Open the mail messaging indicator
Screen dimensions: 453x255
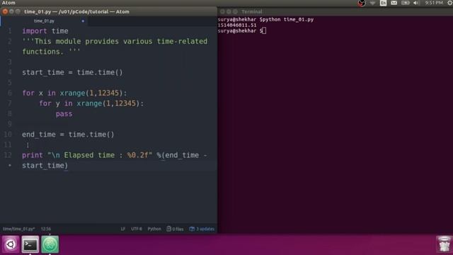(394, 3)
